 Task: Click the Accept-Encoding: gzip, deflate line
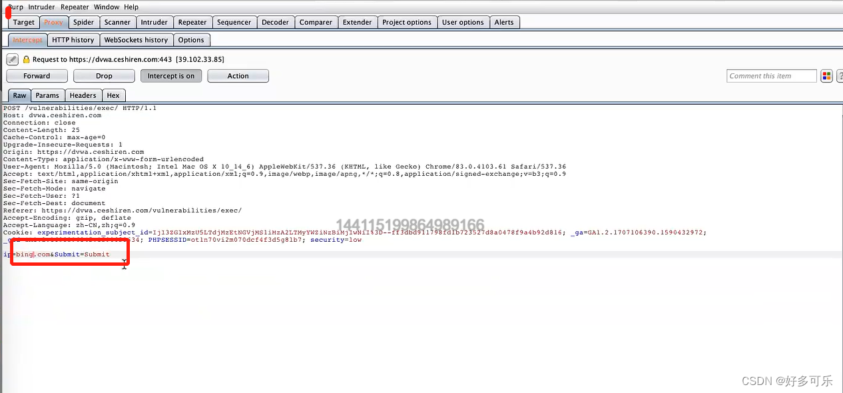click(67, 218)
